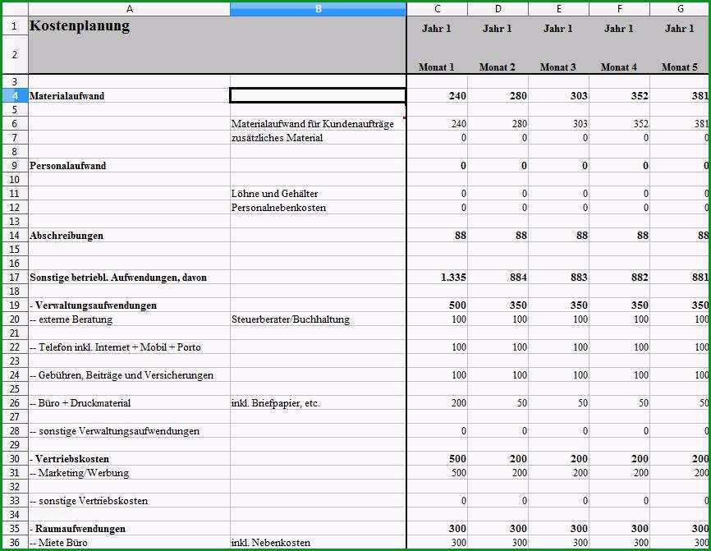711x551 pixels.
Task: Select Verwaltungsaufwendungen Monat 2 value 350
Action: [498, 305]
